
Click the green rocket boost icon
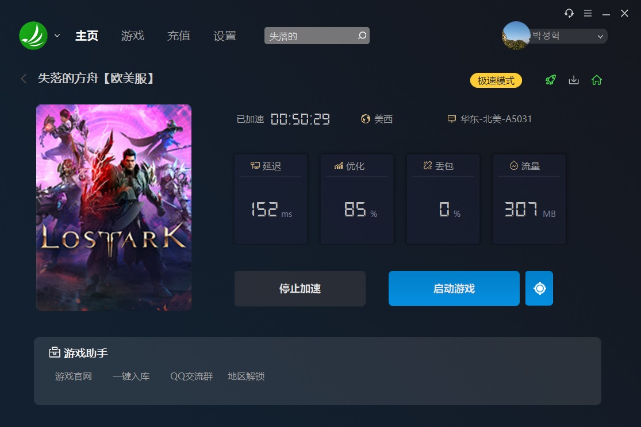551,80
